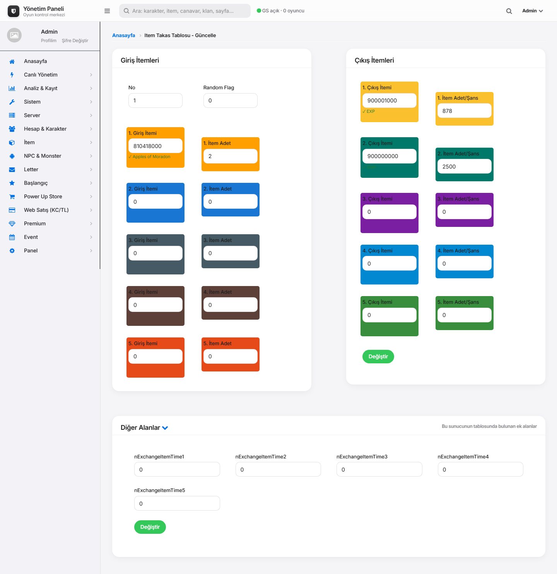
Task: Click the Admin avatar image
Action: (x=14, y=35)
